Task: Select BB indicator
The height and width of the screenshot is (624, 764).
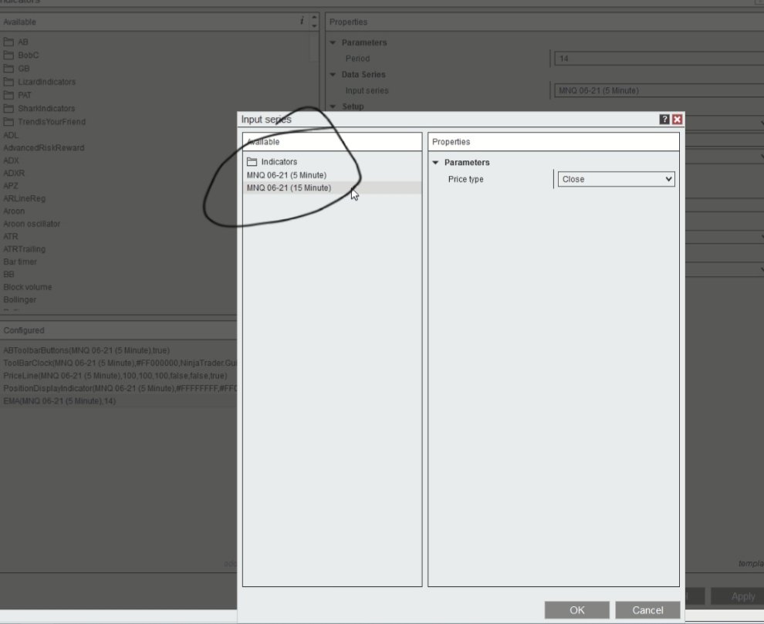Action: 8,275
